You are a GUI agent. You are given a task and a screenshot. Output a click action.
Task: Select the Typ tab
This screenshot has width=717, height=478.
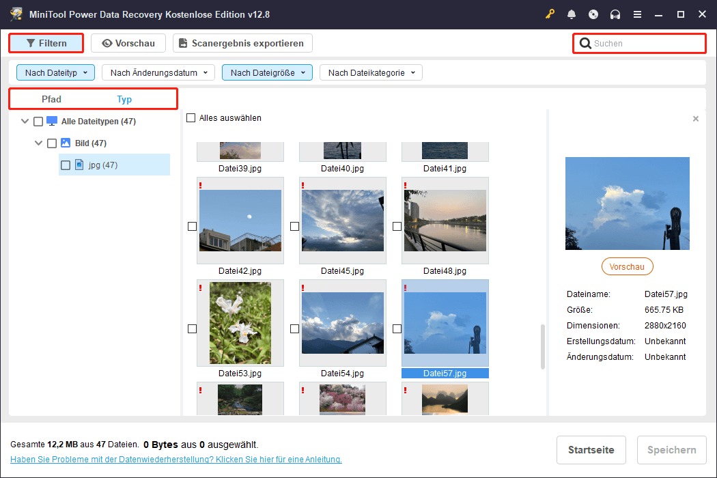pos(124,100)
